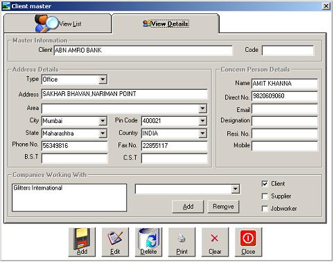Open the City dropdown showing Mumbai
This screenshot has width=334, height=262.
point(103,121)
